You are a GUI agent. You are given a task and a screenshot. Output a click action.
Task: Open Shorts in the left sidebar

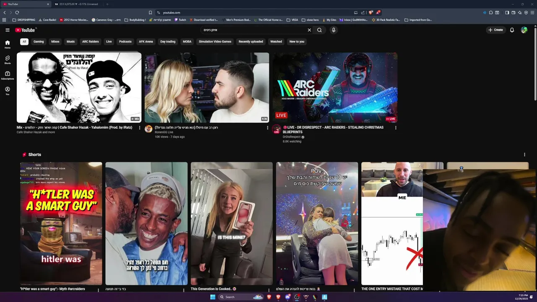(x=7, y=60)
